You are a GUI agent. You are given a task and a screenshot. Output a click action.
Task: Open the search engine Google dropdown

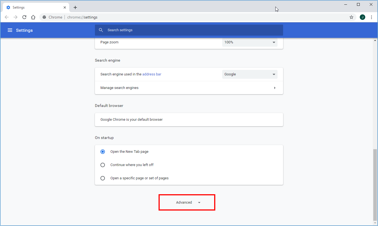pyautogui.click(x=250, y=74)
